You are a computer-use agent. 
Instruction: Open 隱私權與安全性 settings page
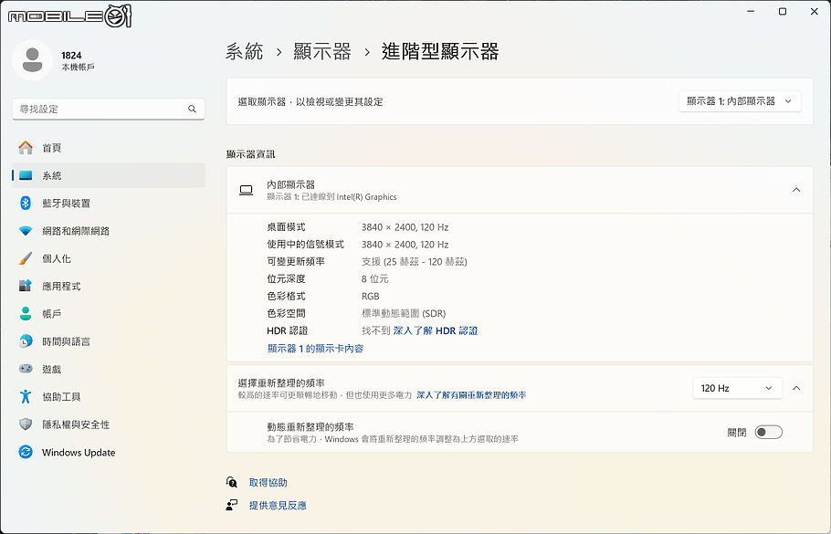(76, 424)
